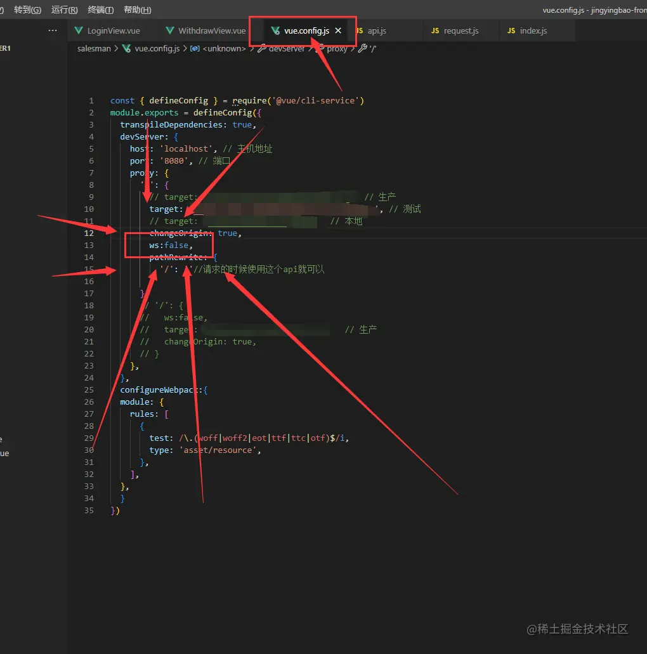Click the '// 本地' comment on line 11
Viewport: 647px width, 654px height.
click(x=346, y=221)
